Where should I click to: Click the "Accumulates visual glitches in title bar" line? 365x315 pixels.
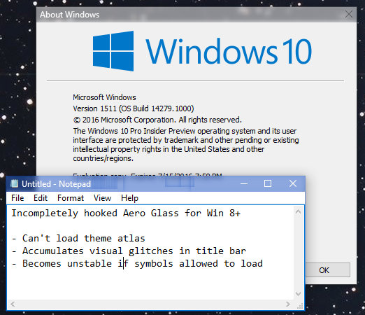point(129,251)
